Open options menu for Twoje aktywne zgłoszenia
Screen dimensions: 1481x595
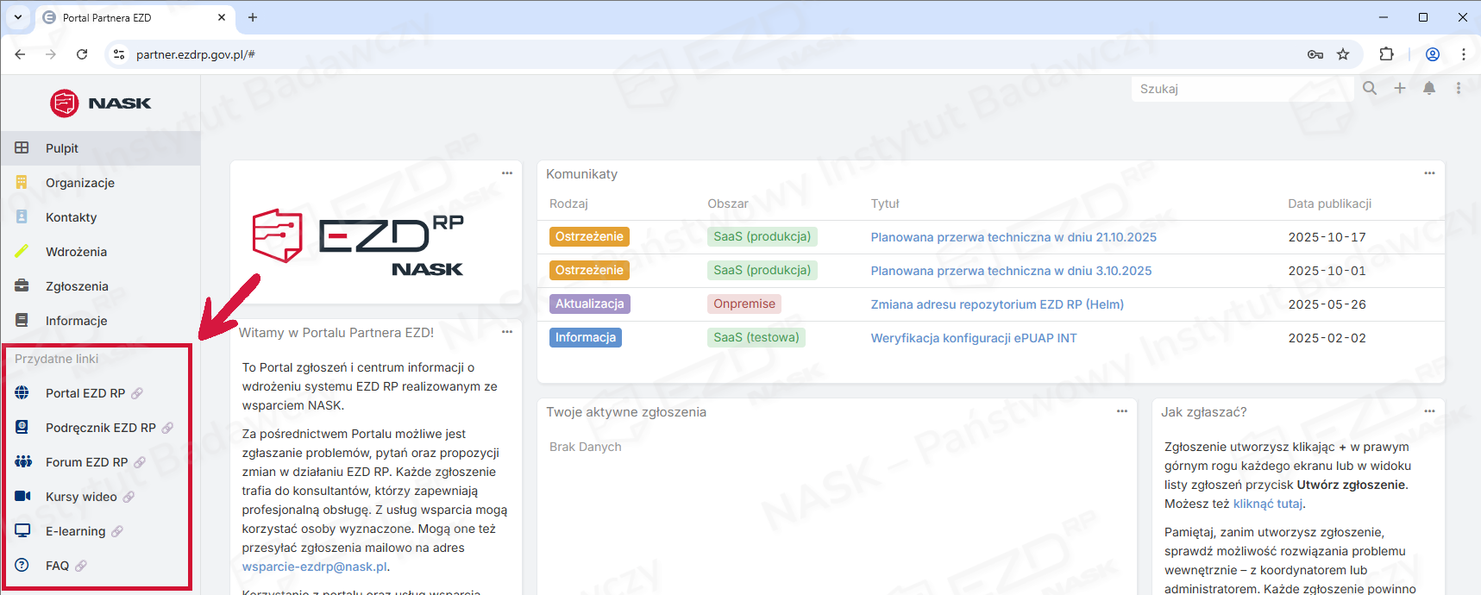[1122, 411]
